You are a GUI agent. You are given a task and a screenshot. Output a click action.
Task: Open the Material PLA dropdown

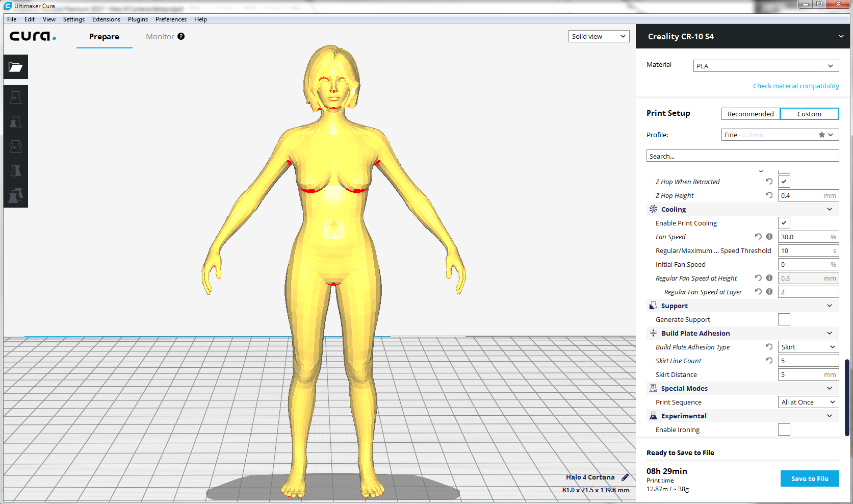point(766,66)
